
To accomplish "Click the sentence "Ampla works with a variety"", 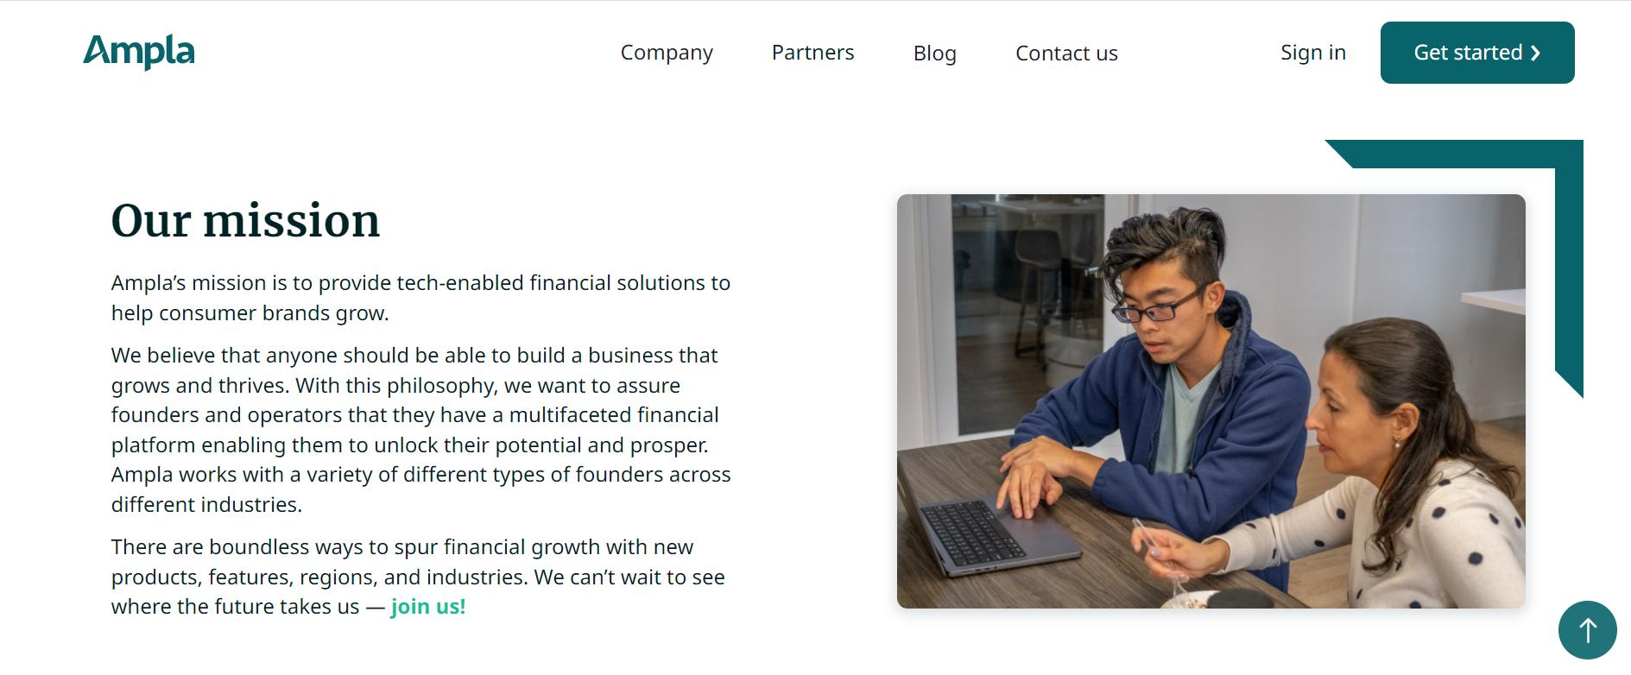I will (x=420, y=489).
